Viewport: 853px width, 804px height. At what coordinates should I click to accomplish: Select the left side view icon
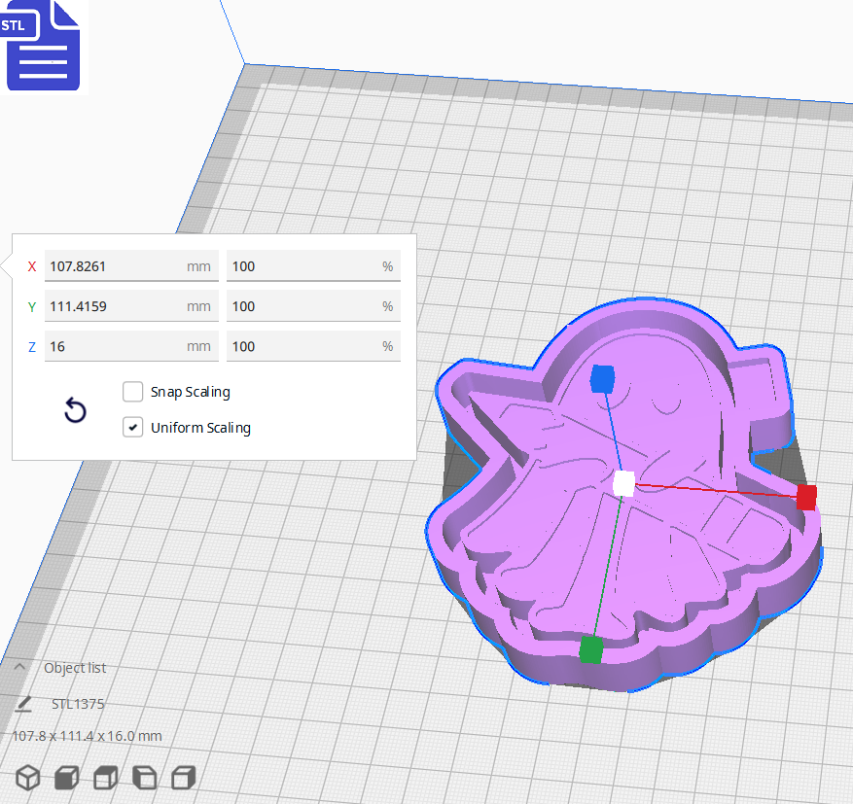(146, 778)
